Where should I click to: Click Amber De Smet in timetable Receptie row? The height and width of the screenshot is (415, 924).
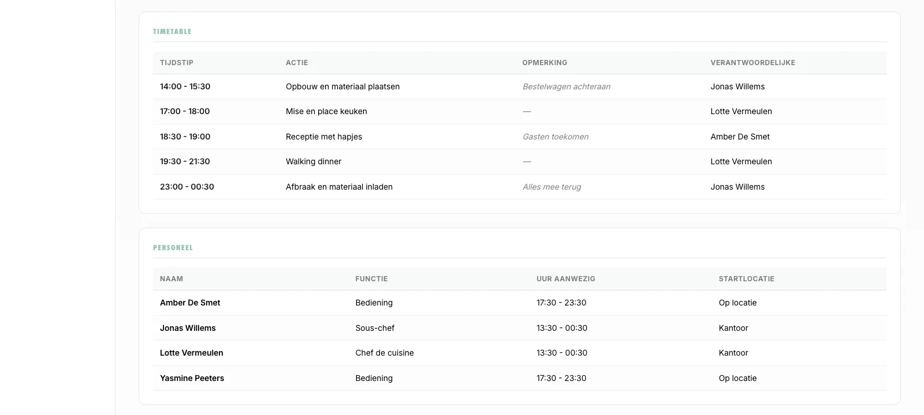(x=740, y=137)
